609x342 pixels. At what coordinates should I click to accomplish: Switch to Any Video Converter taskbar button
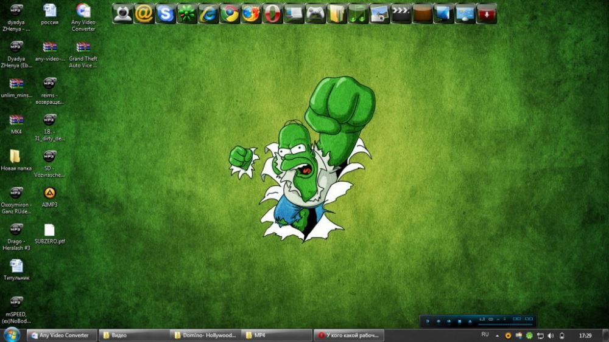tap(62, 335)
